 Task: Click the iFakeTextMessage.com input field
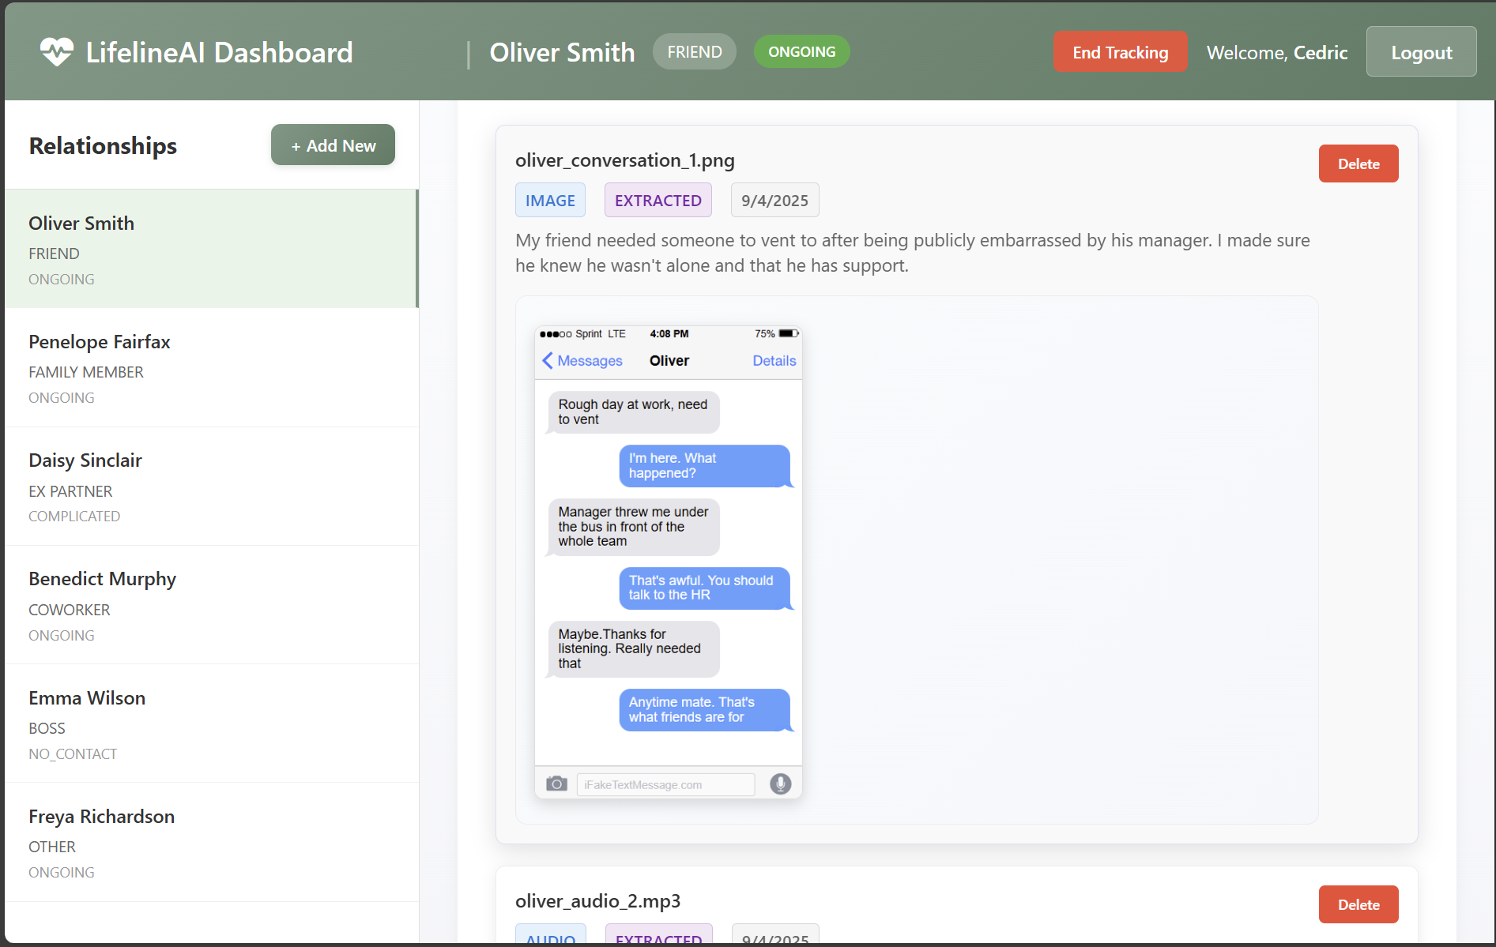[665, 784]
